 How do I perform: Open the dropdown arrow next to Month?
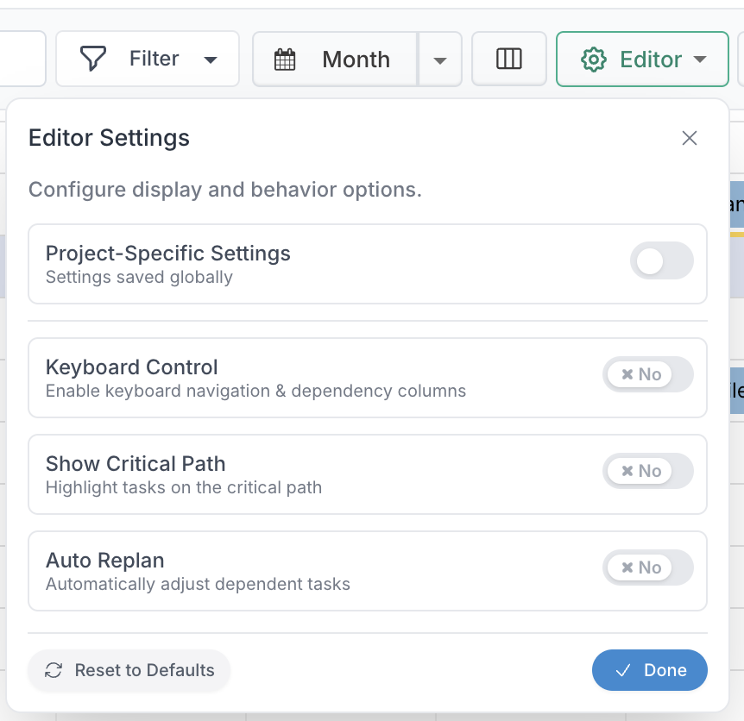pos(440,60)
